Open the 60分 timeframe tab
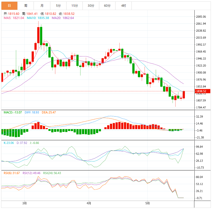The image size is (212, 209). coord(107,6)
